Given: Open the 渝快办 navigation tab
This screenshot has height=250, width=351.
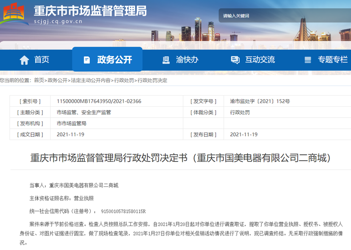Looking at the screenshot, I should pyautogui.click(x=180, y=60).
